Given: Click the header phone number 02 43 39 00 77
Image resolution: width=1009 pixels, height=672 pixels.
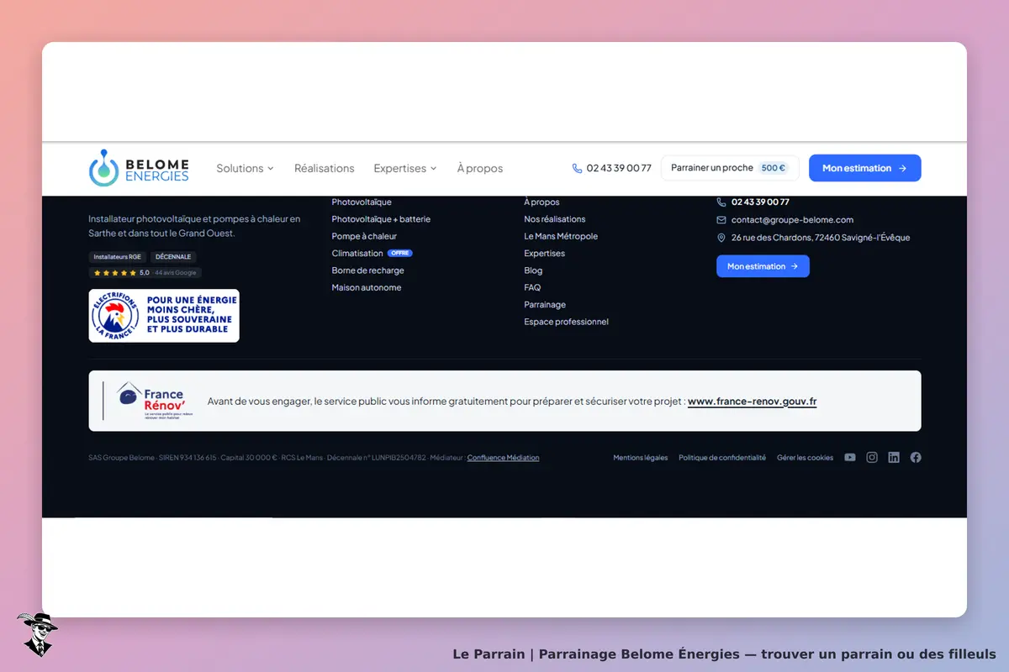Looking at the screenshot, I should pyautogui.click(x=619, y=168).
